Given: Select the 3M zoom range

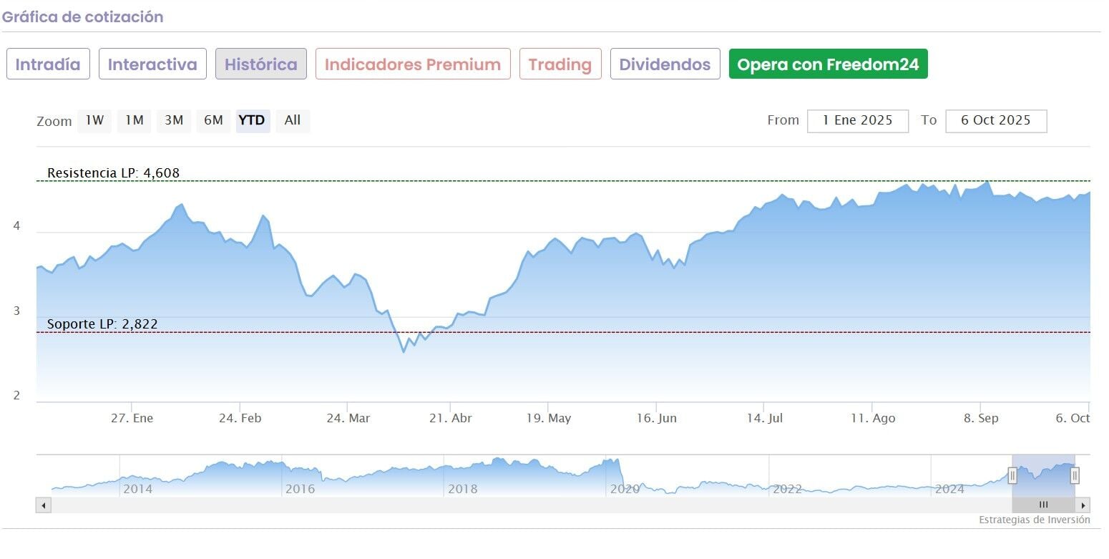Looking at the screenshot, I should 174,120.
